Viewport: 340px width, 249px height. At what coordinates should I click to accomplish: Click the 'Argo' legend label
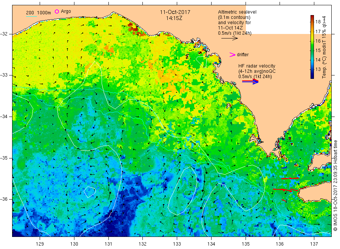(66, 11)
